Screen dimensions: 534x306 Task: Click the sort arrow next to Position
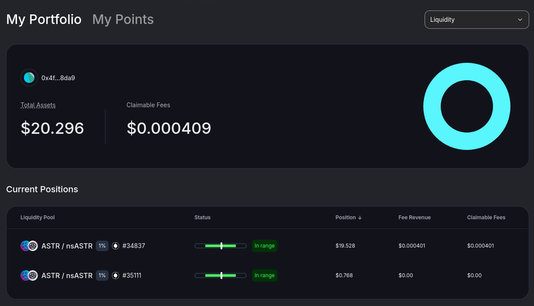point(360,218)
